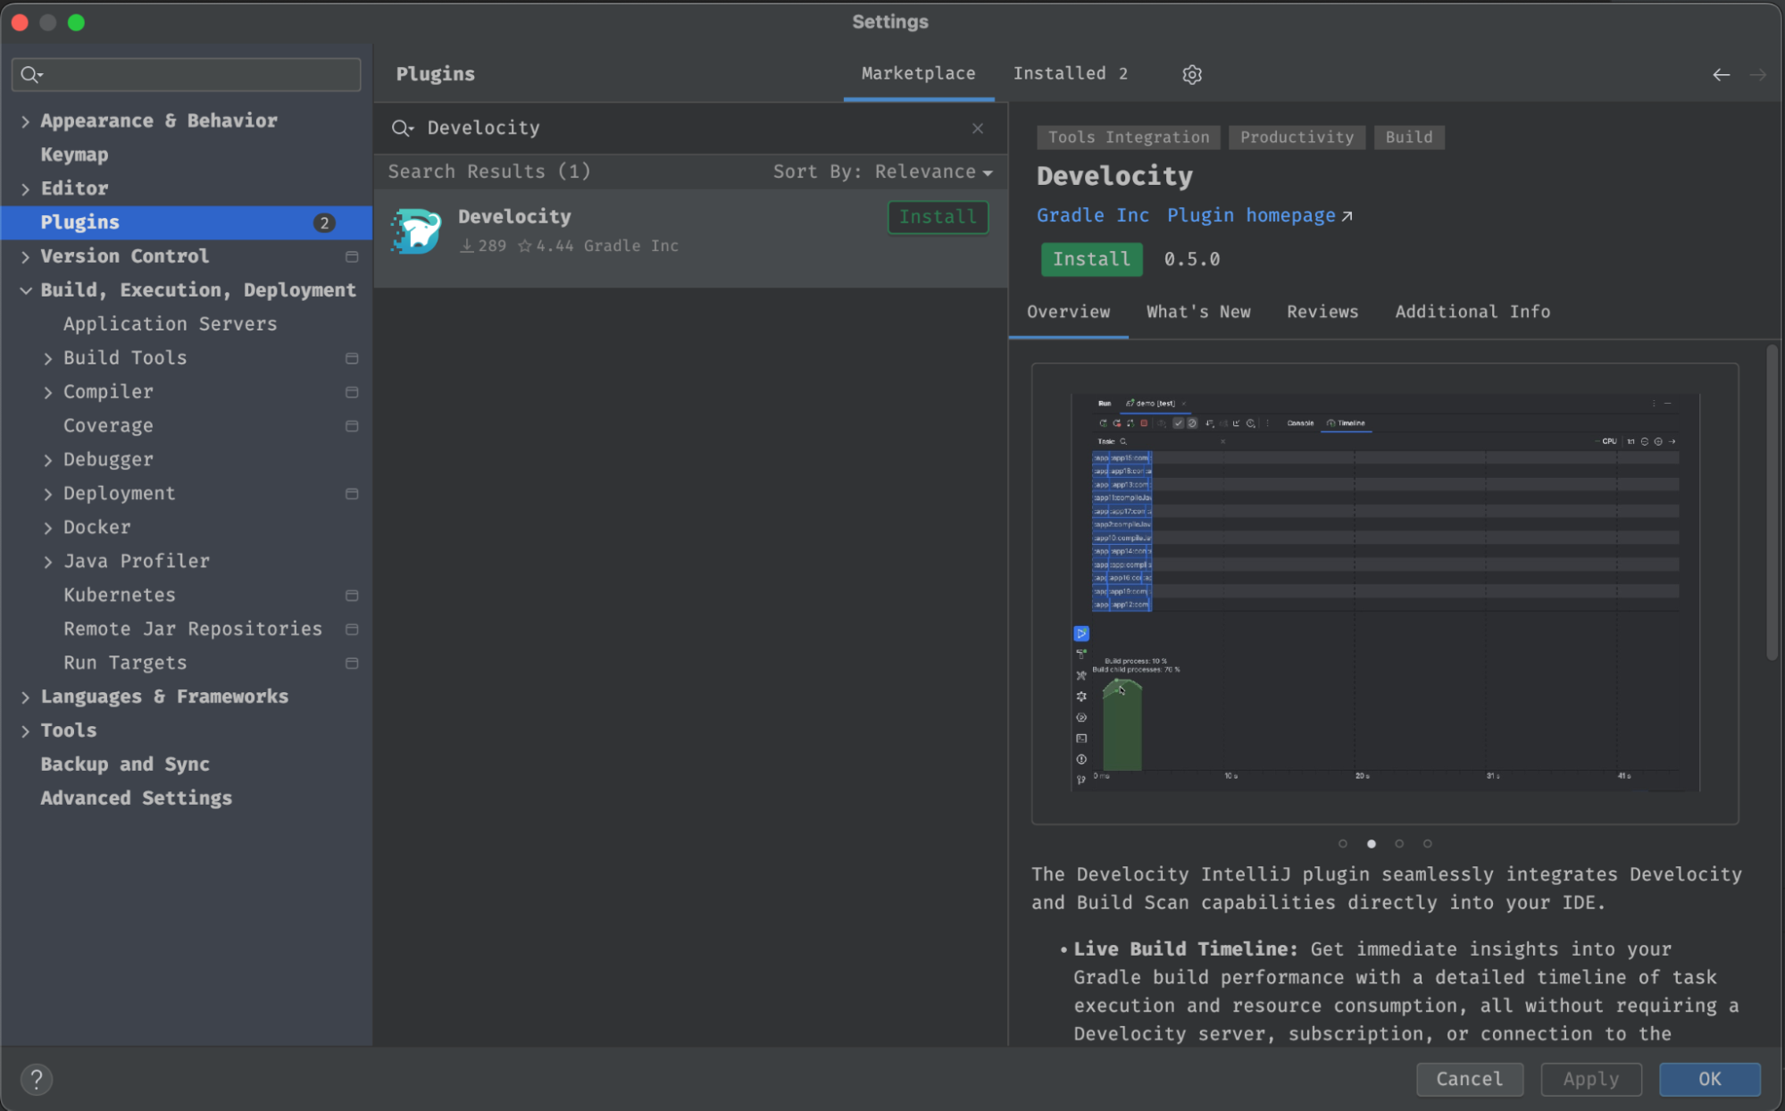Expand Languages & Frameworks section
This screenshot has width=1785, height=1111.
tap(25, 698)
